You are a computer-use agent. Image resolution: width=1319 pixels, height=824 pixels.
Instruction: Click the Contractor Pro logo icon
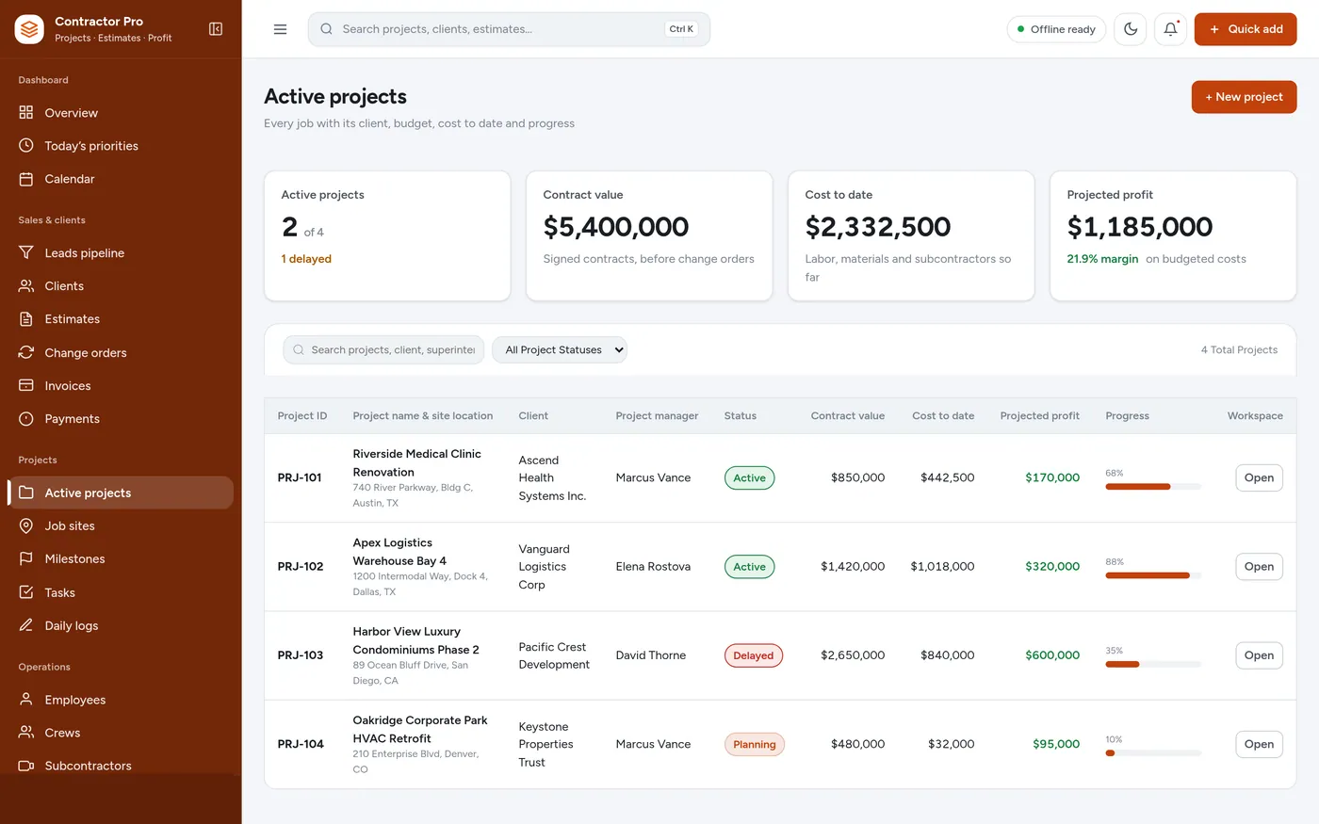point(30,29)
